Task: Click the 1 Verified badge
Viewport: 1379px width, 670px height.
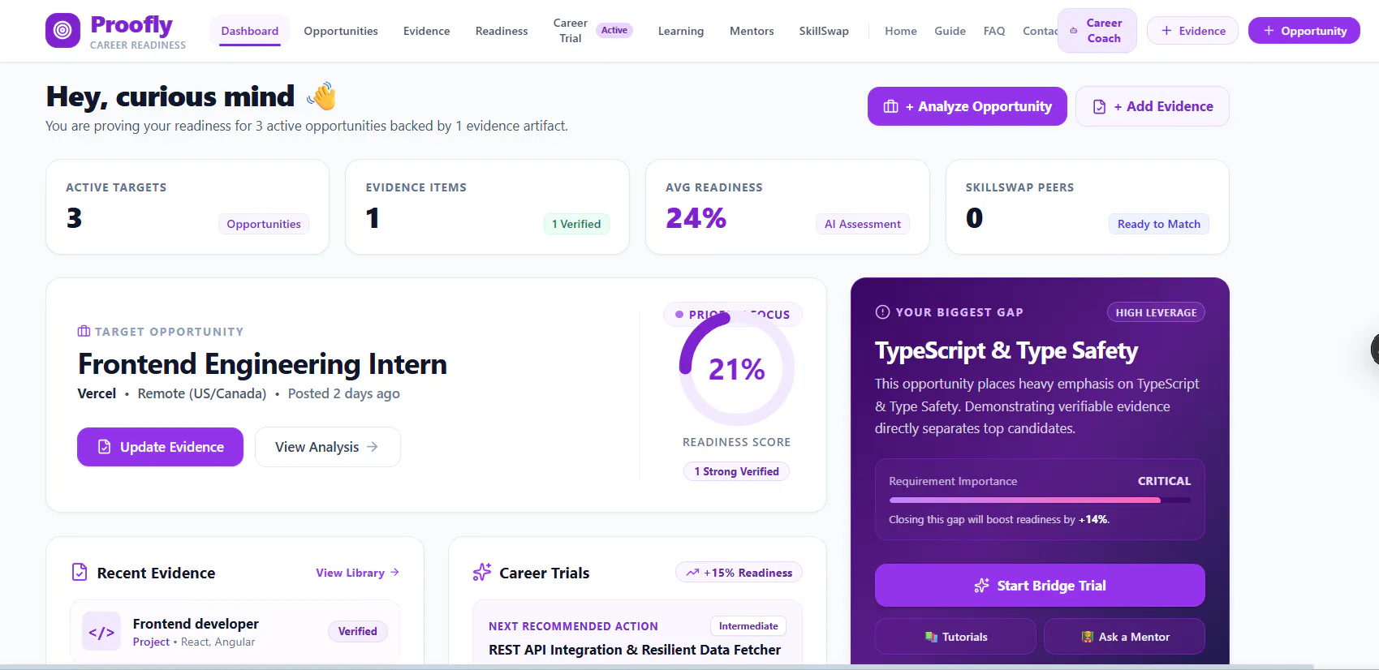Action: coord(576,224)
